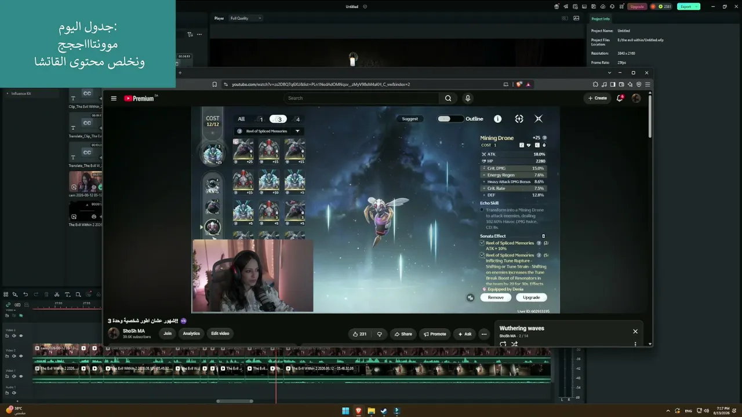742x417 pixels.
Task: Go to YouTube Premium home logo
Action: 139,98
